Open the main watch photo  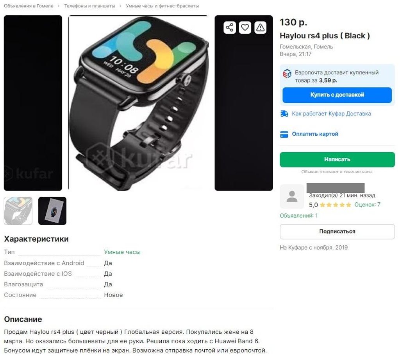(138, 103)
